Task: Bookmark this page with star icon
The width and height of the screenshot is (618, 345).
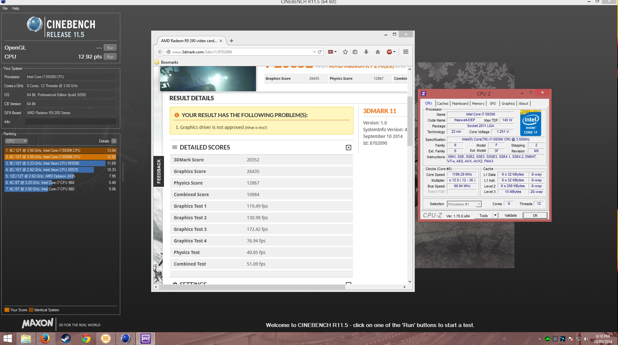Action: 345,52
